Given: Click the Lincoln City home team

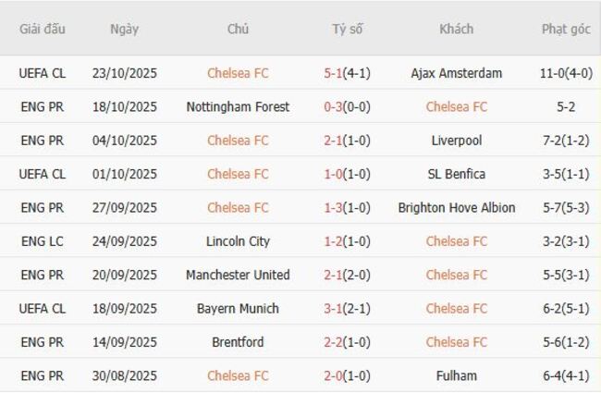Looking at the screenshot, I should coord(238,241).
